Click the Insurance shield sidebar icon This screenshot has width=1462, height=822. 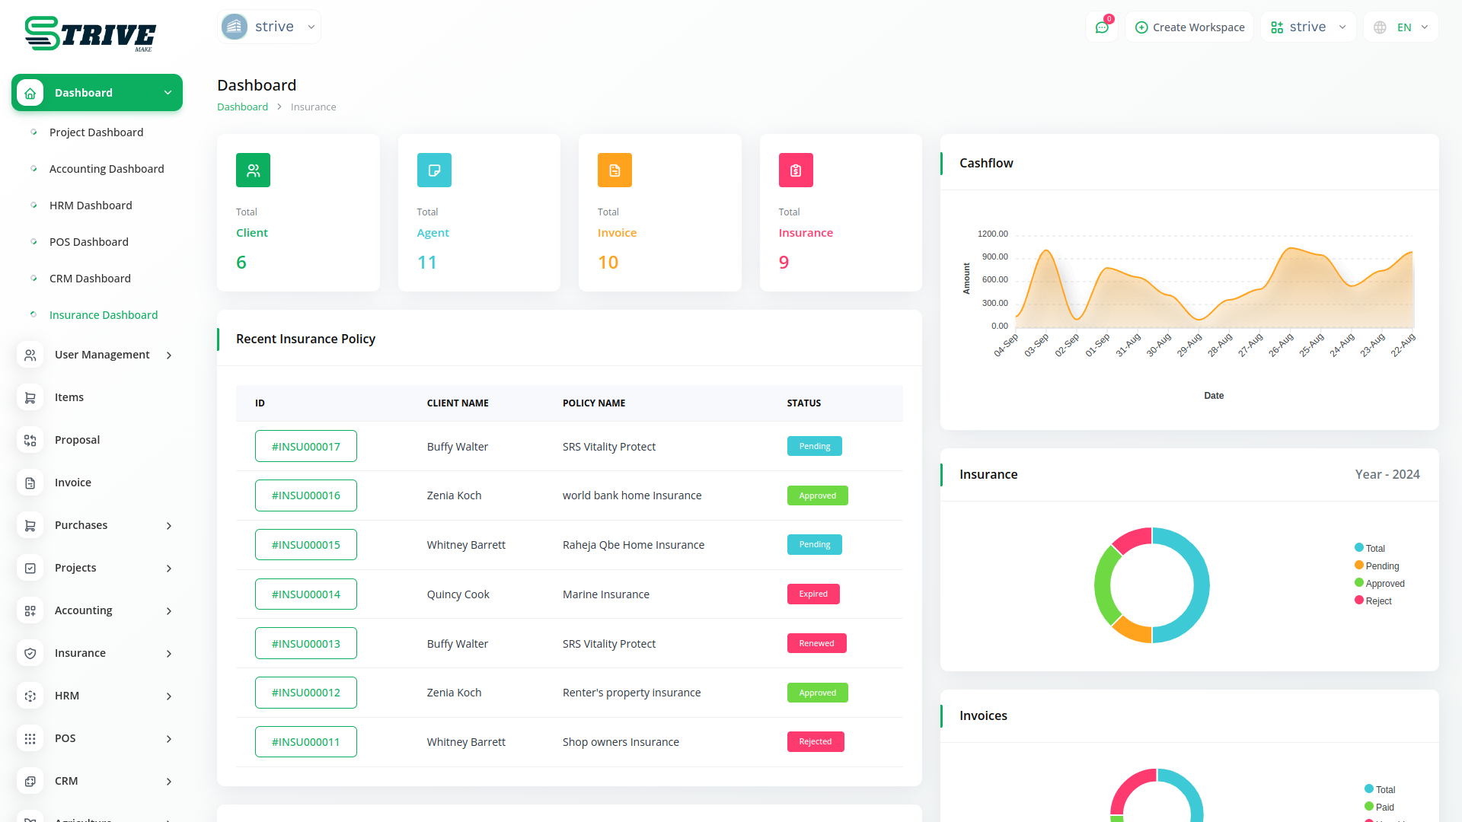point(30,653)
